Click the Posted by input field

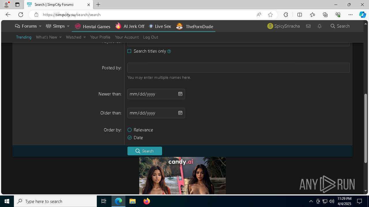pos(238,68)
